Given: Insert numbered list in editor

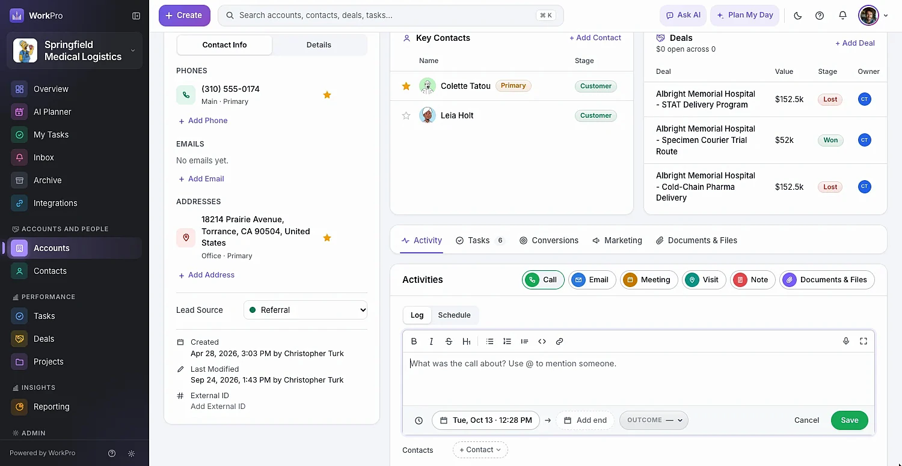Looking at the screenshot, I should point(507,341).
